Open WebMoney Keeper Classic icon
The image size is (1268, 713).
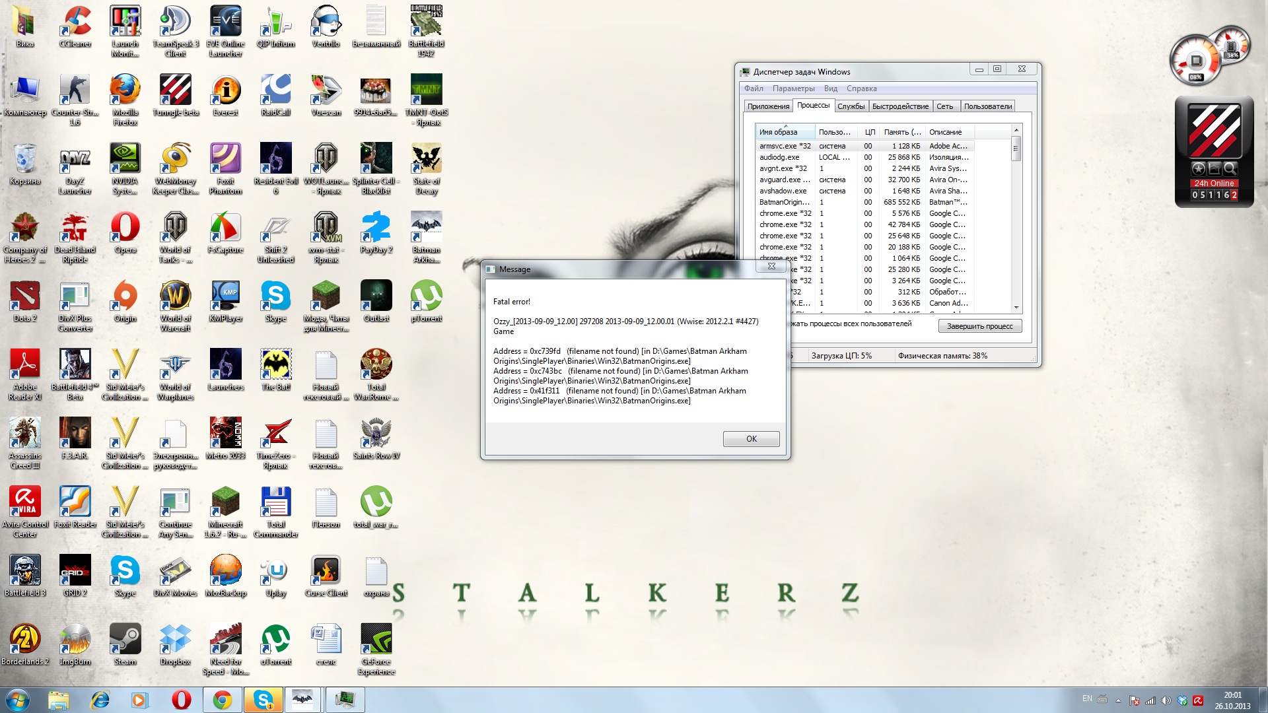click(176, 168)
